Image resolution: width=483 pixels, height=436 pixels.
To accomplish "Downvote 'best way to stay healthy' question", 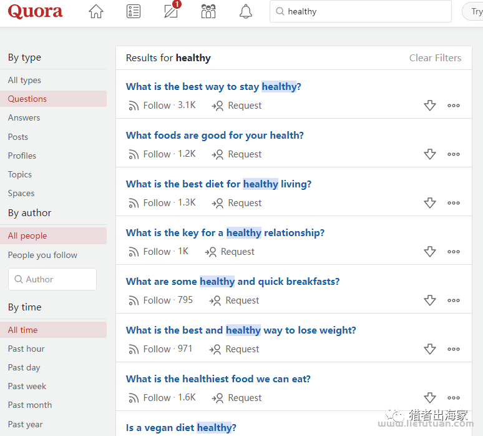I will (x=430, y=106).
